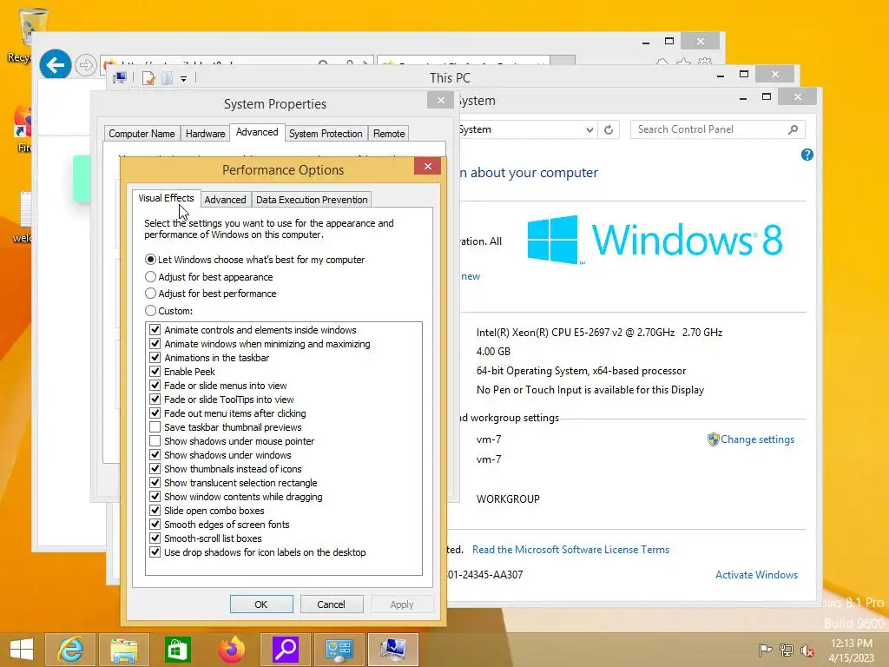Click OK in Performance Options
The image size is (889, 667).
261,604
